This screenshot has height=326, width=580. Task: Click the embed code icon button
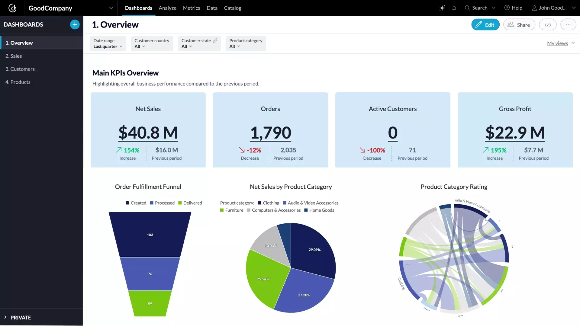point(548,25)
